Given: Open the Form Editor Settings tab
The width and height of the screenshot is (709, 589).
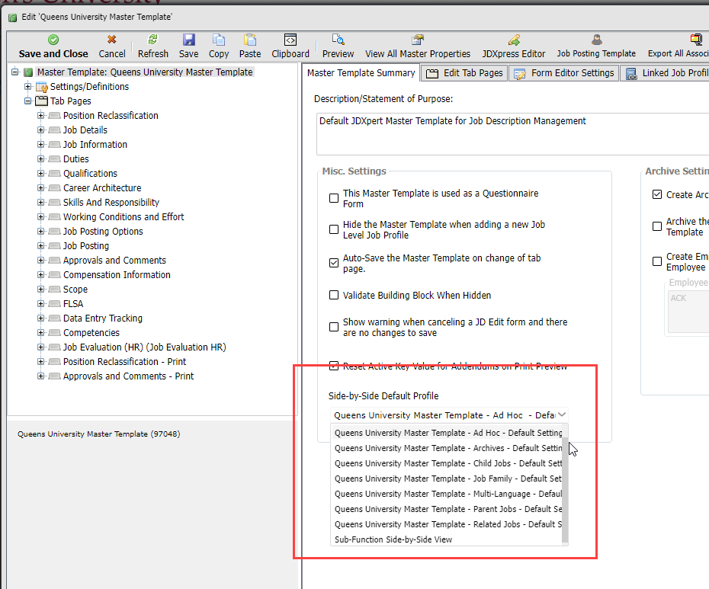Looking at the screenshot, I should [x=564, y=73].
